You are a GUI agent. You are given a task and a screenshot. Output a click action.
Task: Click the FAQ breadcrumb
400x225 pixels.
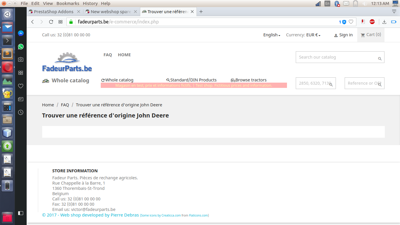pos(65,105)
